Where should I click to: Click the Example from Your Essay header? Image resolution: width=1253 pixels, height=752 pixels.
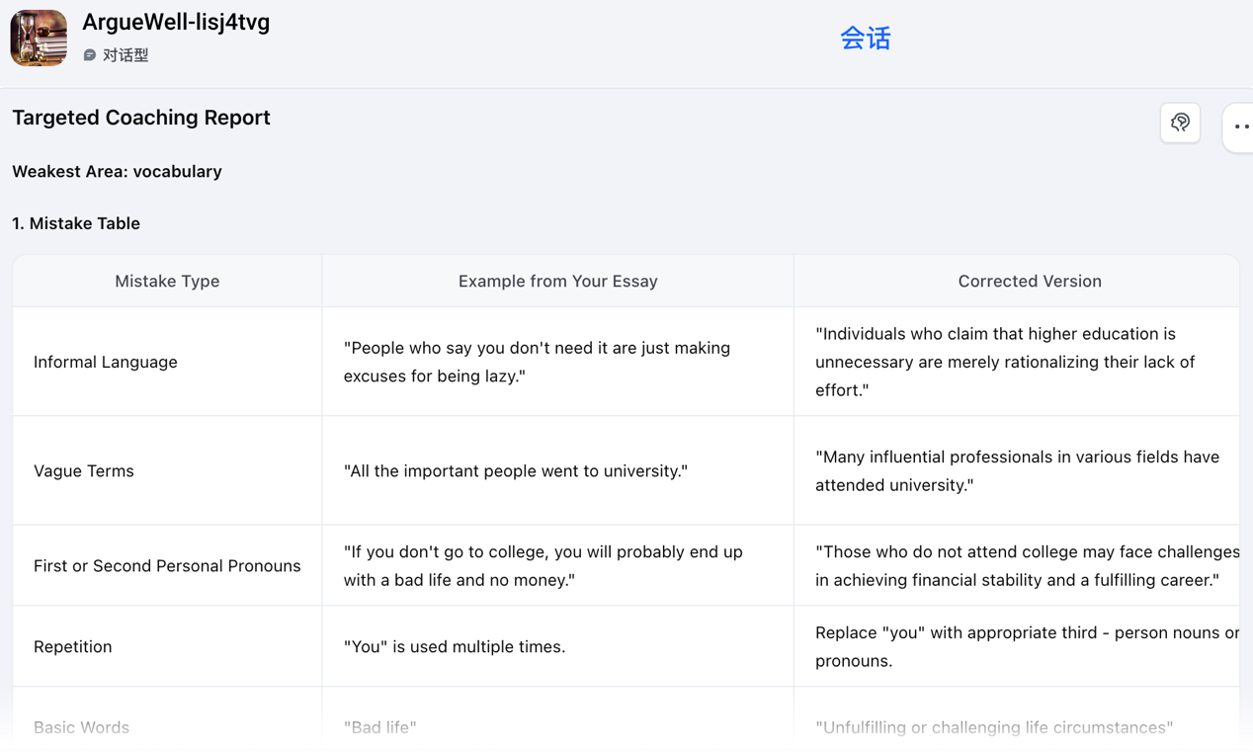(557, 281)
